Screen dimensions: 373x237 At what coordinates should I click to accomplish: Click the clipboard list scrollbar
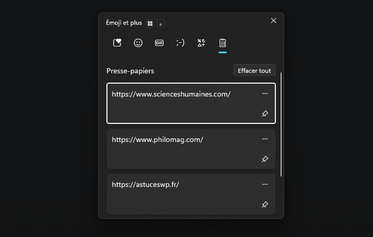281,124
